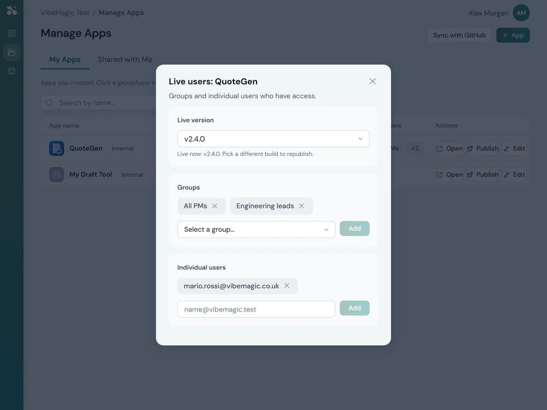
Task: Click Sync with GitHub button
Action: pyautogui.click(x=459, y=35)
